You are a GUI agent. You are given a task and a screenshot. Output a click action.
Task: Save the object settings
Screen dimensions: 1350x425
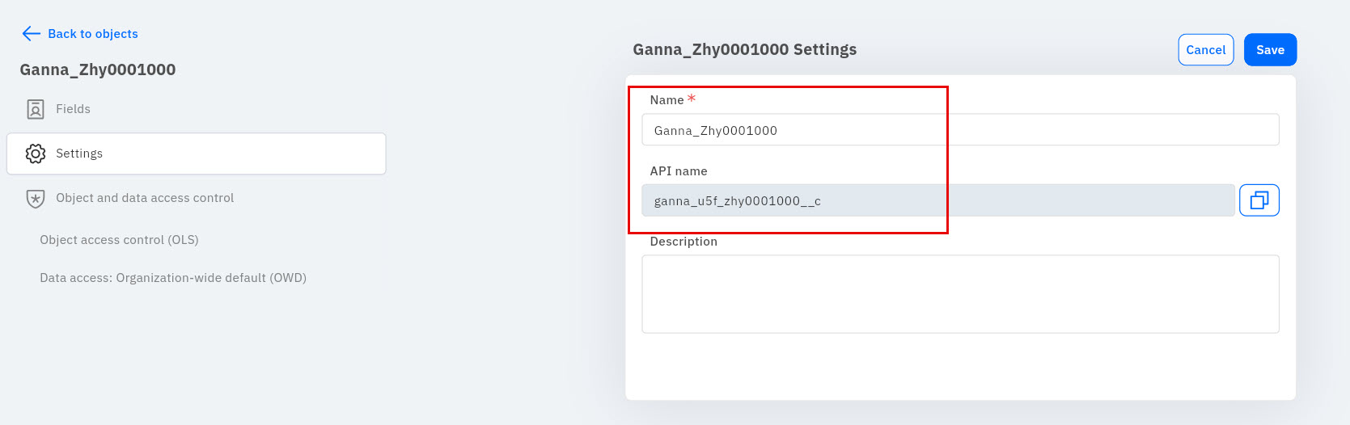click(x=1270, y=49)
